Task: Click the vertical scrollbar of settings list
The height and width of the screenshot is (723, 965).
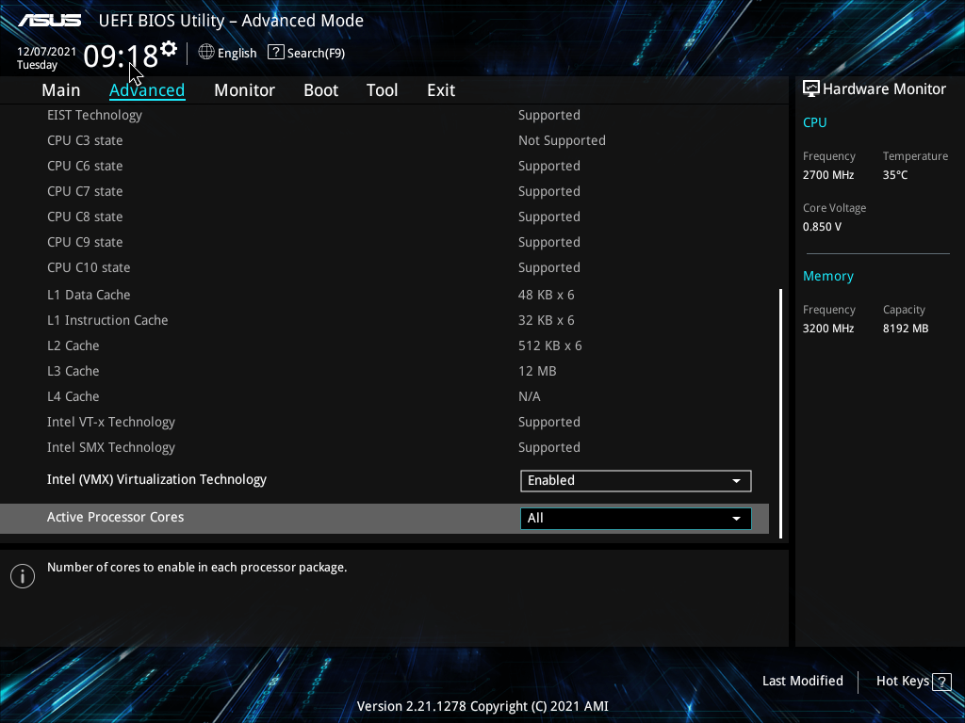Action: 781,414
